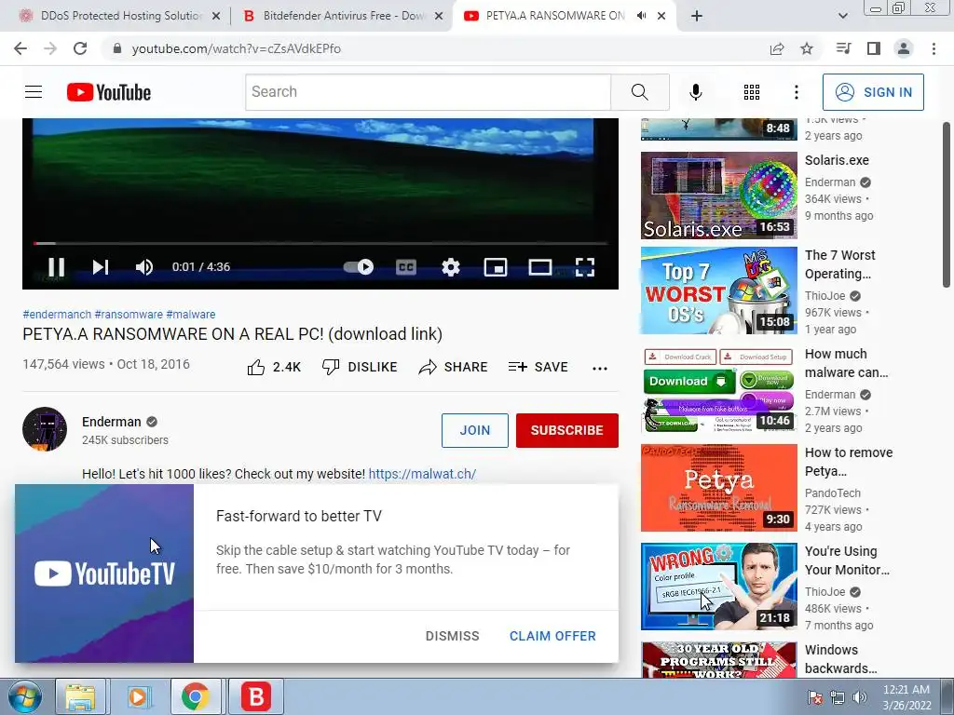Mute the Petya tab audio icon
954x715 pixels.
pos(641,16)
